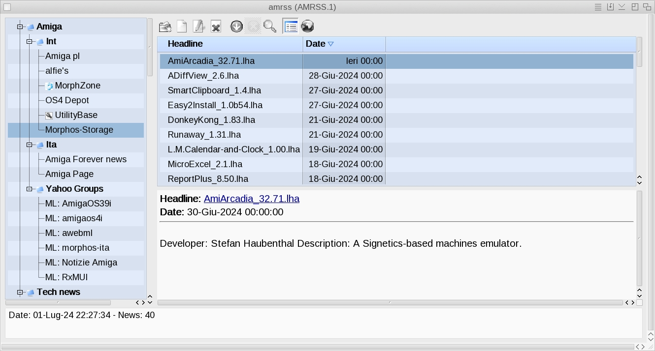Image resolution: width=655 pixels, height=351 pixels.
Task: Click the disabled dotted stop icon in toolbar
Action: [253, 27]
